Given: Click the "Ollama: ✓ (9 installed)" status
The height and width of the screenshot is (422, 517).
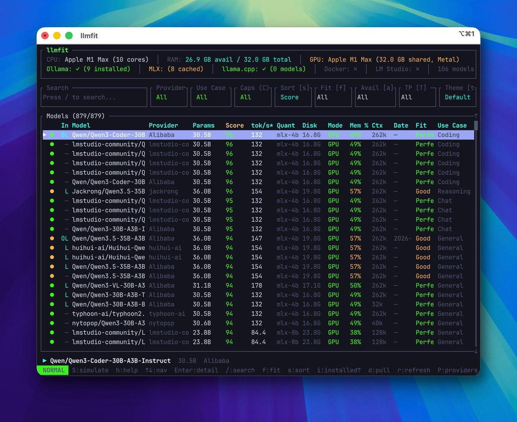Looking at the screenshot, I should [88, 69].
